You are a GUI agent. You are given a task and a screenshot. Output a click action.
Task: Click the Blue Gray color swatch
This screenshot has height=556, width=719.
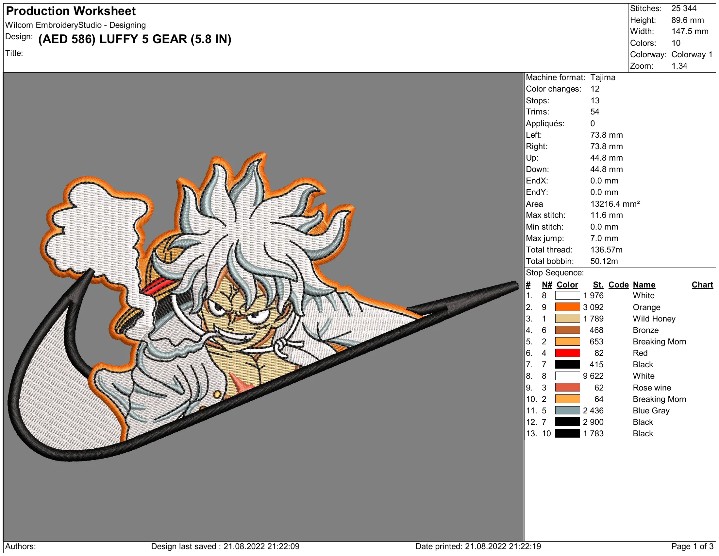tap(568, 410)
